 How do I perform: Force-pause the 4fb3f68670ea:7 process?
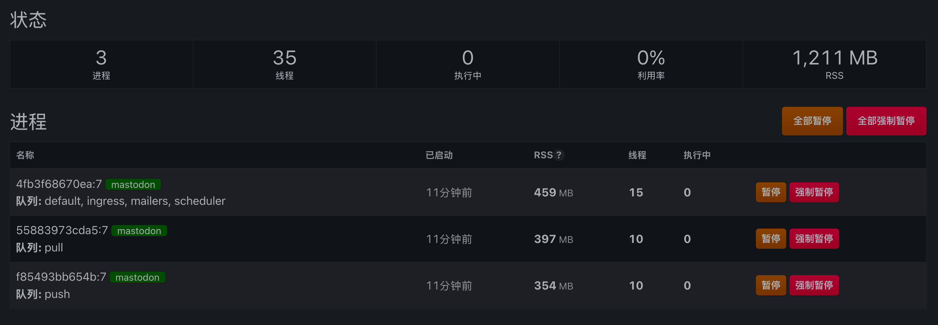point(813,192)
